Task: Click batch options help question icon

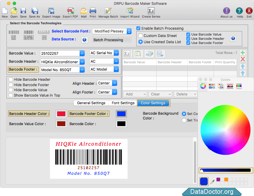Action: 233,38
